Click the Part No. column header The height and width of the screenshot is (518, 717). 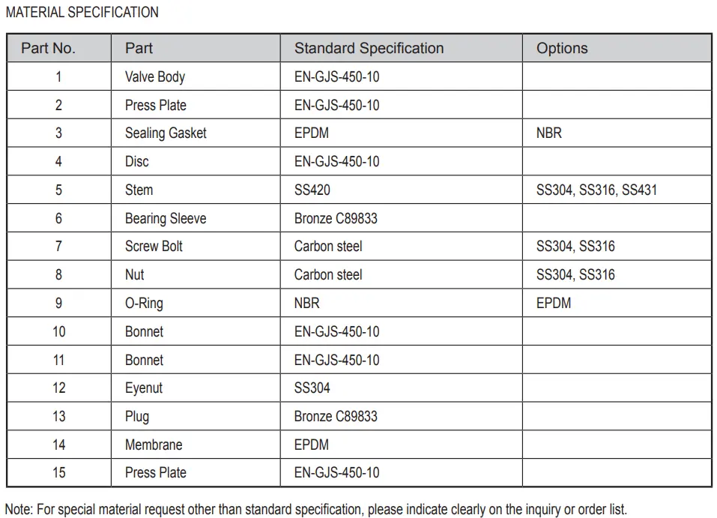click(48, 49)
